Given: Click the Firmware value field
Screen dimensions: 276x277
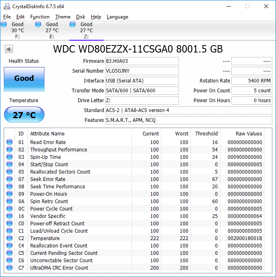Looking at the screenshot, I should (142, 61).
